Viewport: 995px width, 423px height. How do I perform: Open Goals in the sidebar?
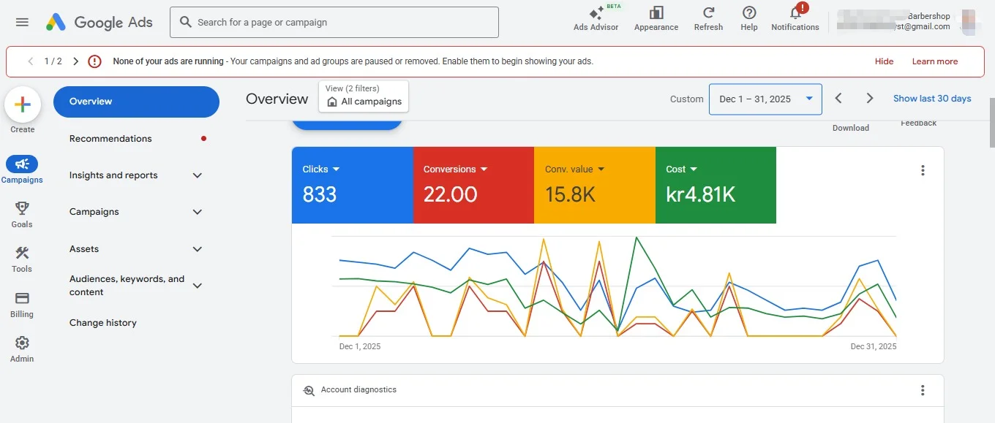pyautogui.click(x=22, y=214)
